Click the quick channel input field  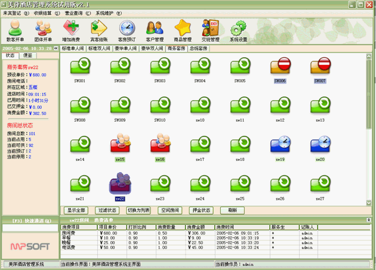click(30, 227)
